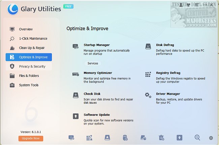Open the Privacy & Security section
Screen dimensions: 219x145
coord(29,66)
